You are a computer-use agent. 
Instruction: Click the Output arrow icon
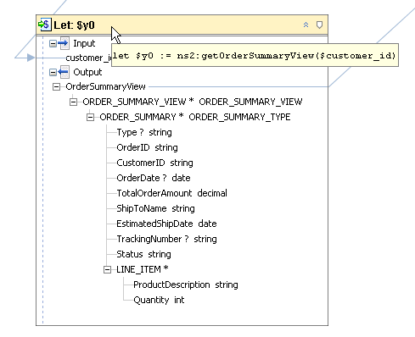(64, 72)
